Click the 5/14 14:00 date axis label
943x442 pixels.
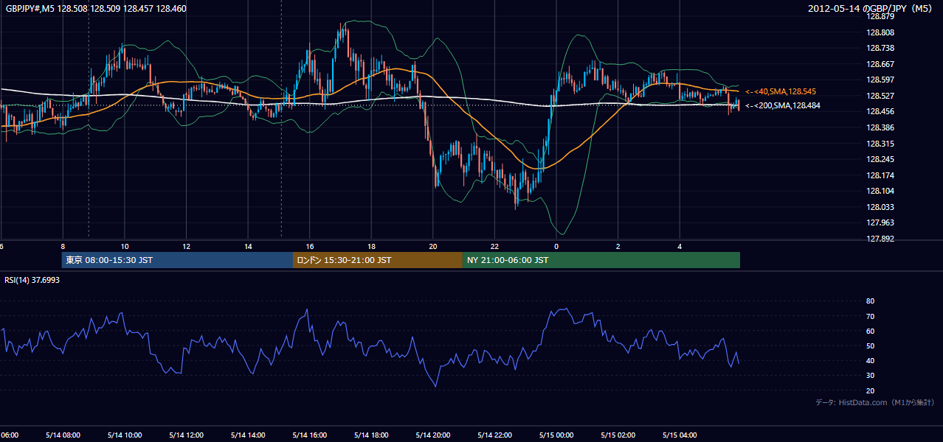tap(248, 435)
